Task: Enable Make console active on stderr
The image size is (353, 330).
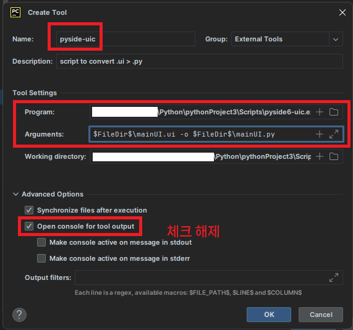Action: click(x=41, y=258)
